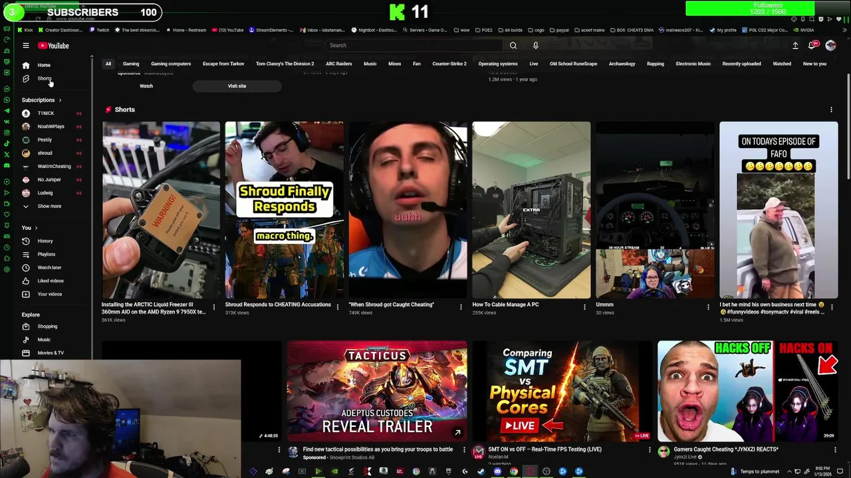Open Watch later in the sidebar
Image resolution: width=851 pixels, height=478 pixels.
49,268
